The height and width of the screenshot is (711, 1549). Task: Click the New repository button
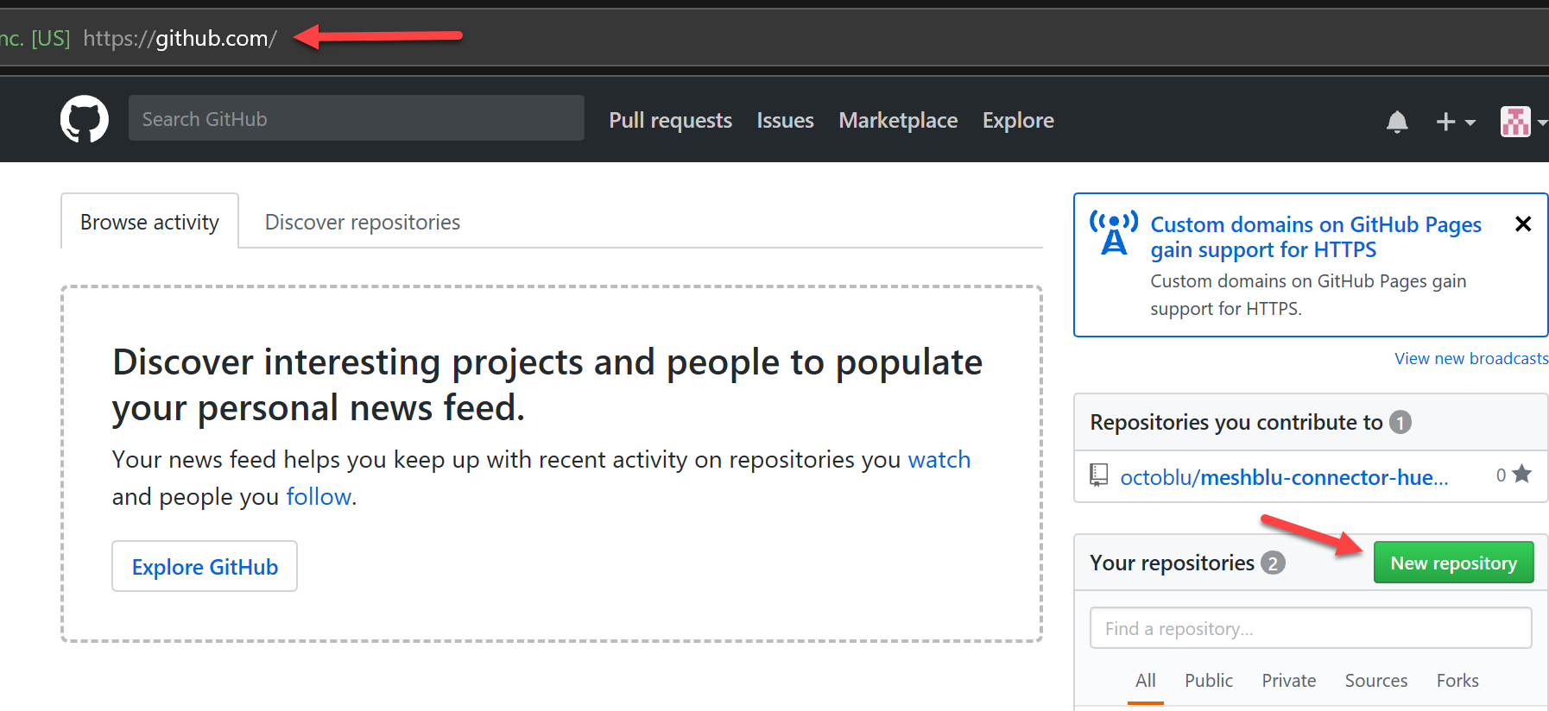coord(1453,563)
